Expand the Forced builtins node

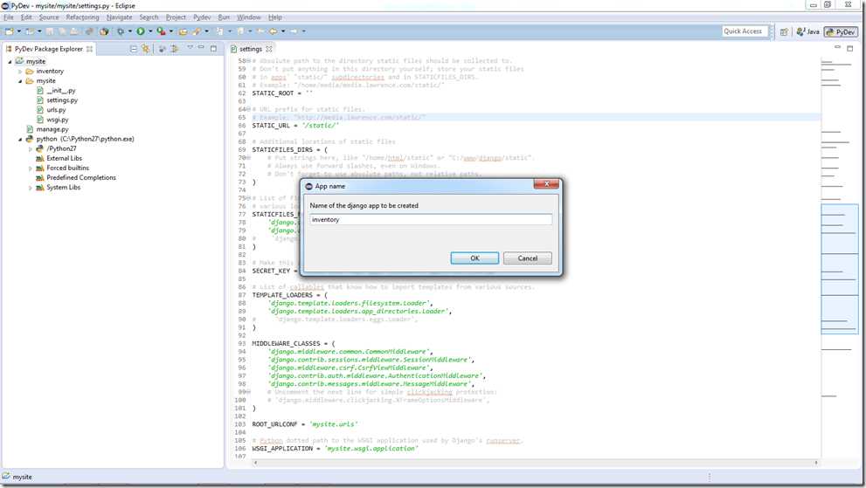tap(31, 168)
